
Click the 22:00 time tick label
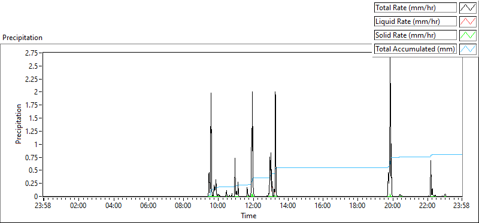(x=427, y=205)
